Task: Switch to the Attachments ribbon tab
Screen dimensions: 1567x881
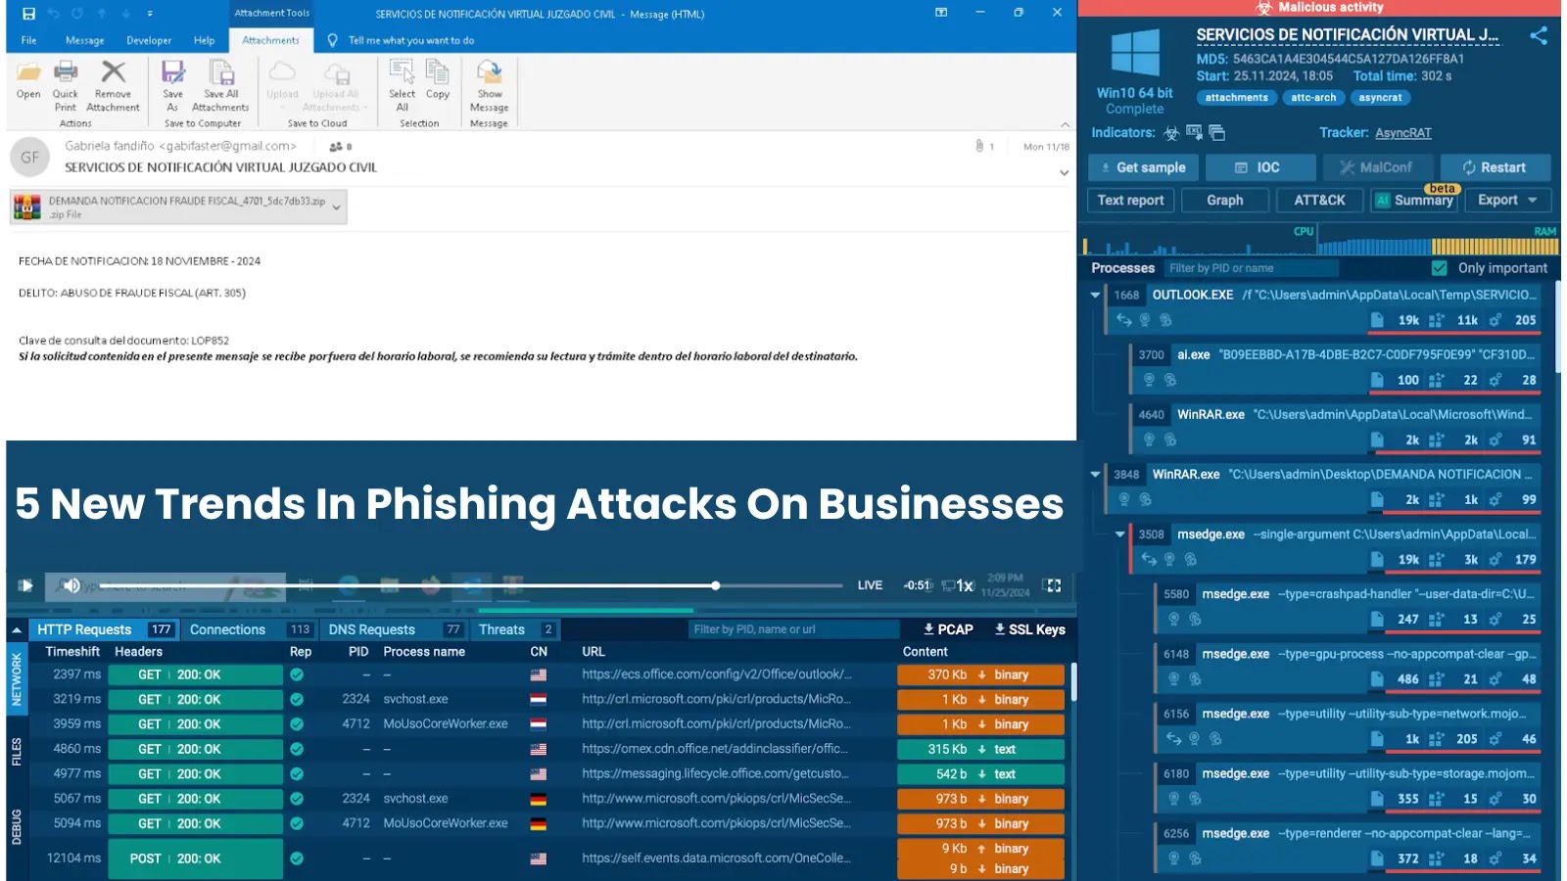Action: click(x=270, y=40)
